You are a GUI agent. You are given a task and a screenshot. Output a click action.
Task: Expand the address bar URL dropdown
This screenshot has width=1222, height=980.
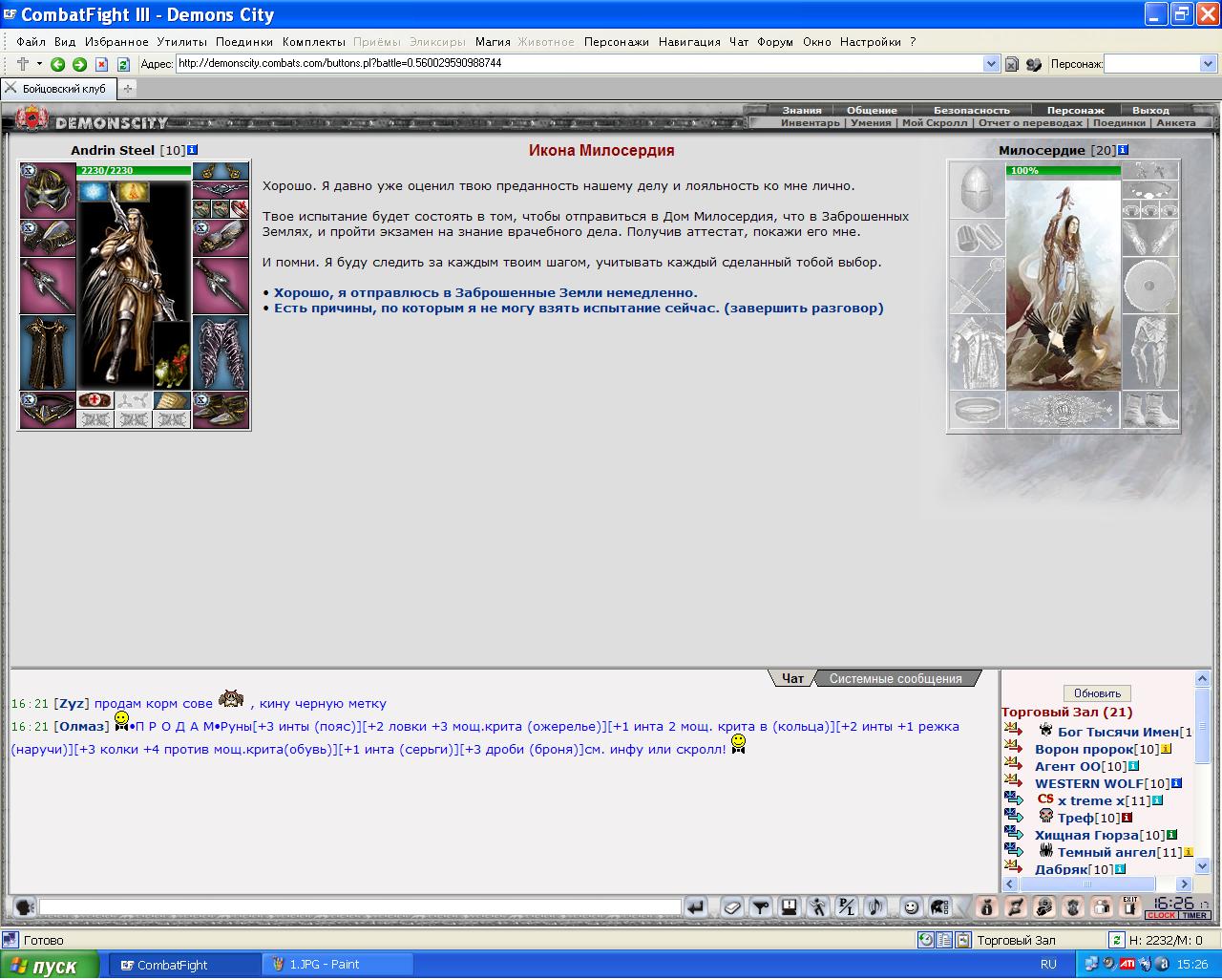(991, 64)
